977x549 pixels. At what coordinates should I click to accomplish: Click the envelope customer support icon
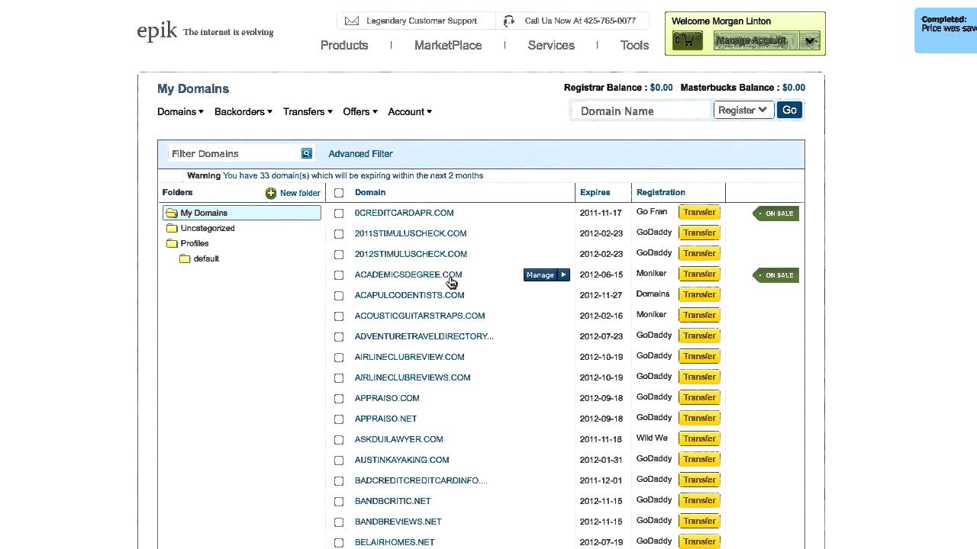click(352, 21)
